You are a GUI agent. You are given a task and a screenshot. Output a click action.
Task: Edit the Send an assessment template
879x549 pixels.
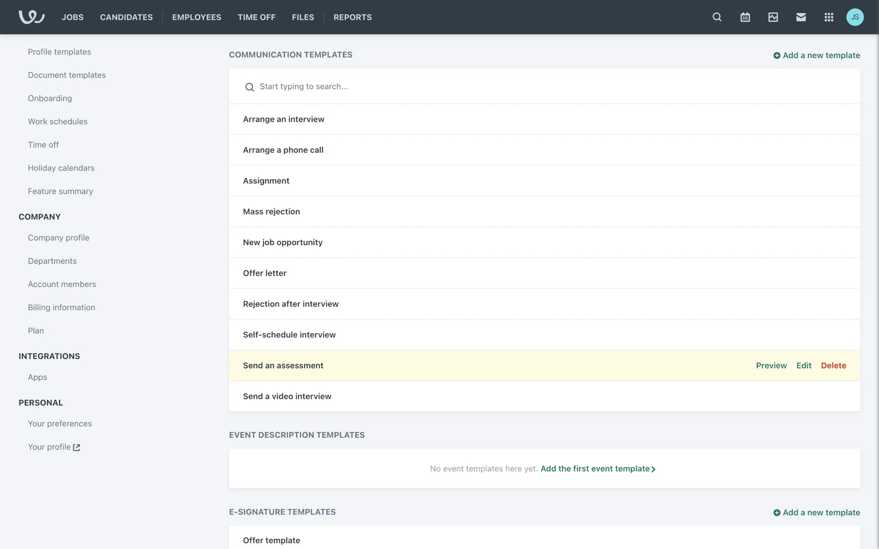click(x=803, y=366)
